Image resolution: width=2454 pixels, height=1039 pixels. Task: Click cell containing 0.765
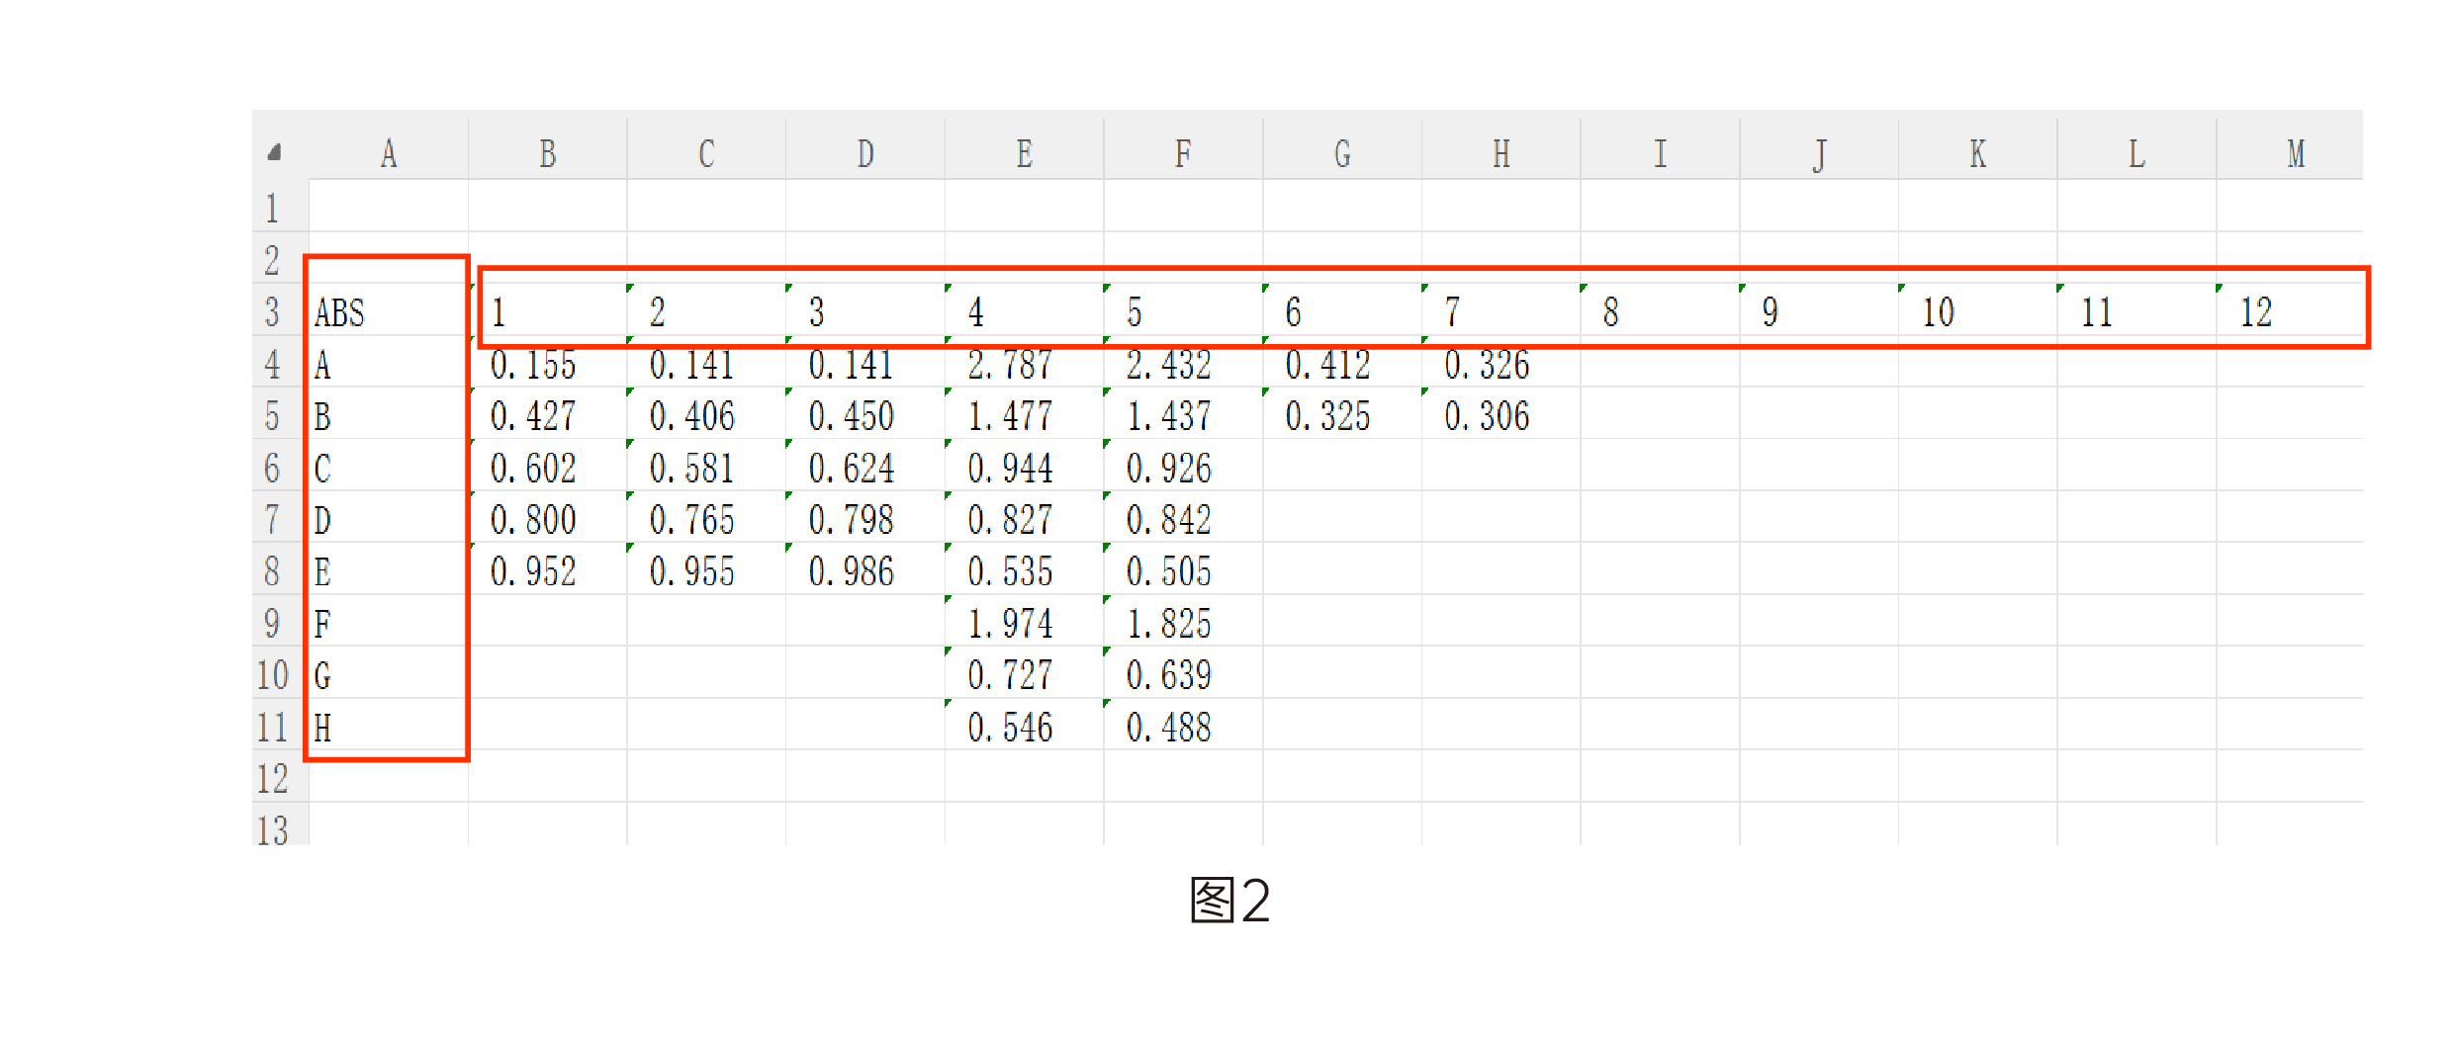(707, 517)
